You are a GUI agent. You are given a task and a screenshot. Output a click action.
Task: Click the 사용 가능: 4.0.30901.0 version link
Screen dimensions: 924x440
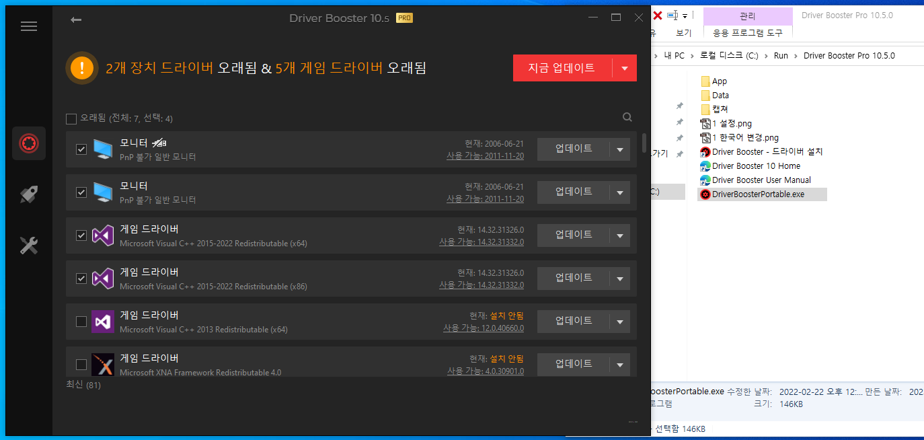[486, 371]
